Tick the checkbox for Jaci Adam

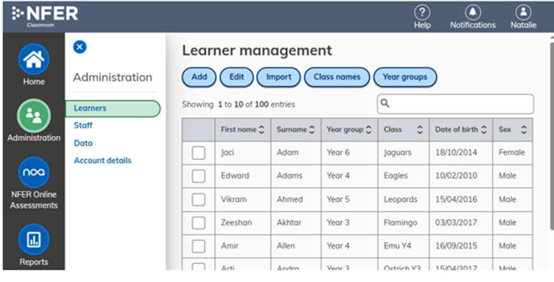coord(198,153)
